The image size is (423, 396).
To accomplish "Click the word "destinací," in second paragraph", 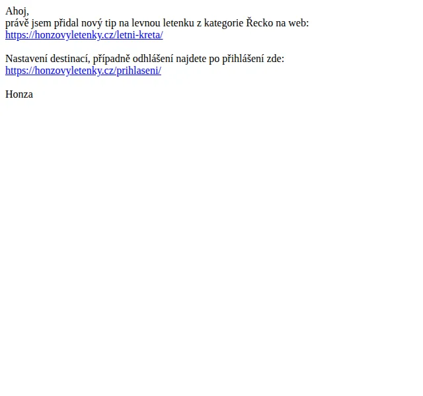I will (70, 59).
